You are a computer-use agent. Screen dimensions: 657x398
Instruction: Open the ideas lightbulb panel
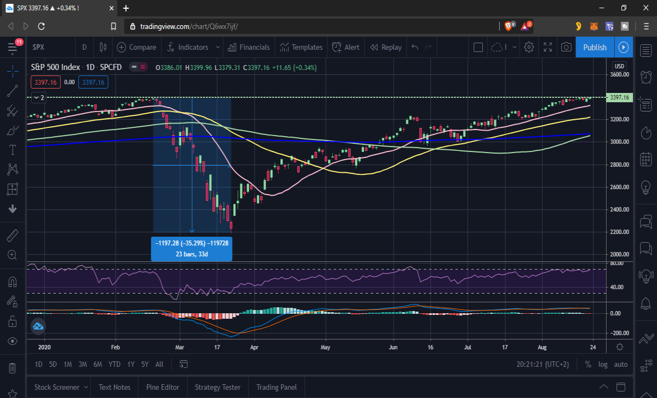tap(646, 189)
